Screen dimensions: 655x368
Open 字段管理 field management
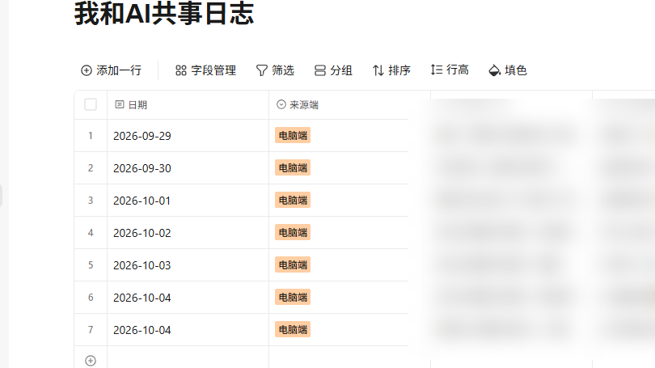click(205, 70)
